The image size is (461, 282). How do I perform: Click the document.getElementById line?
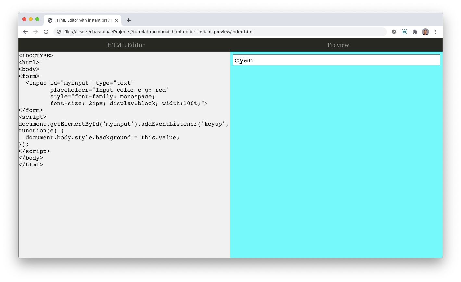point(124,124)
